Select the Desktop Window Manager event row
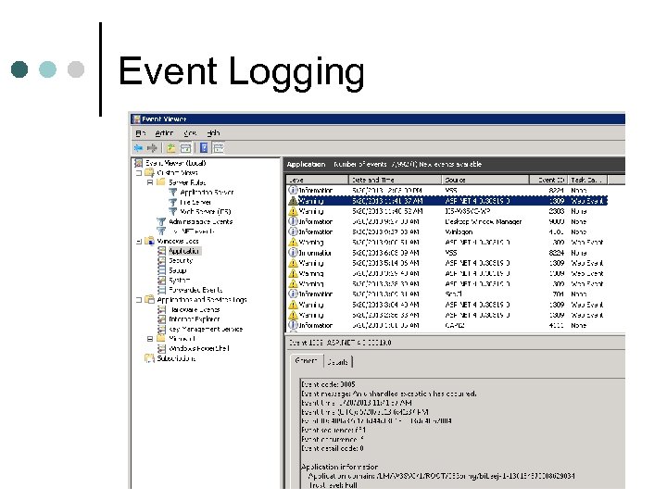 coord(447,221)
